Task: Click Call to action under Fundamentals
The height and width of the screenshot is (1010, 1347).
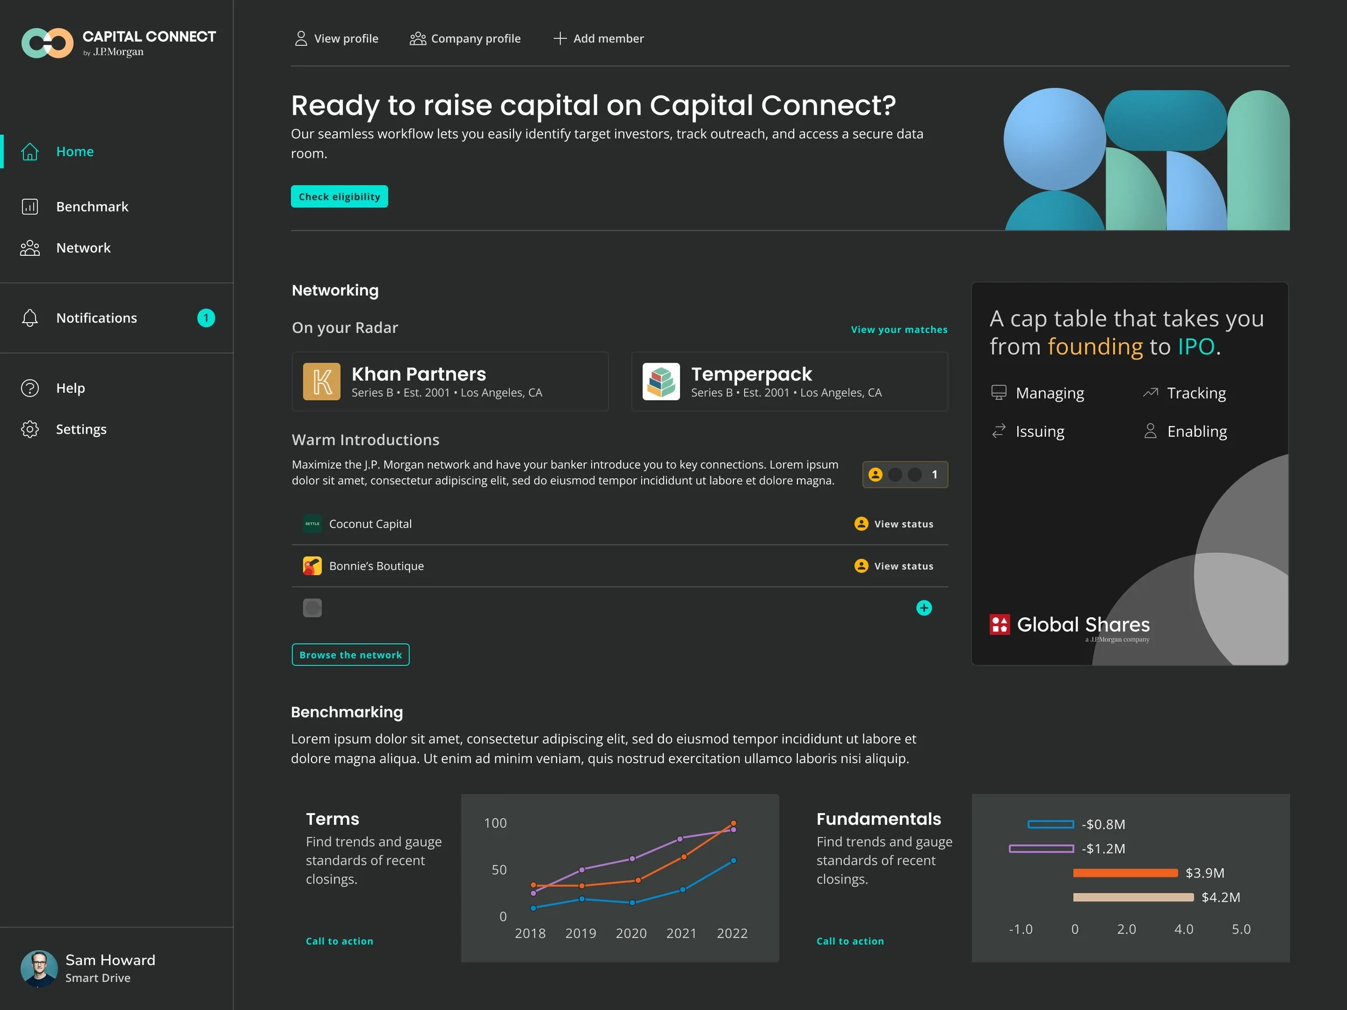Action: pos(850,941)
